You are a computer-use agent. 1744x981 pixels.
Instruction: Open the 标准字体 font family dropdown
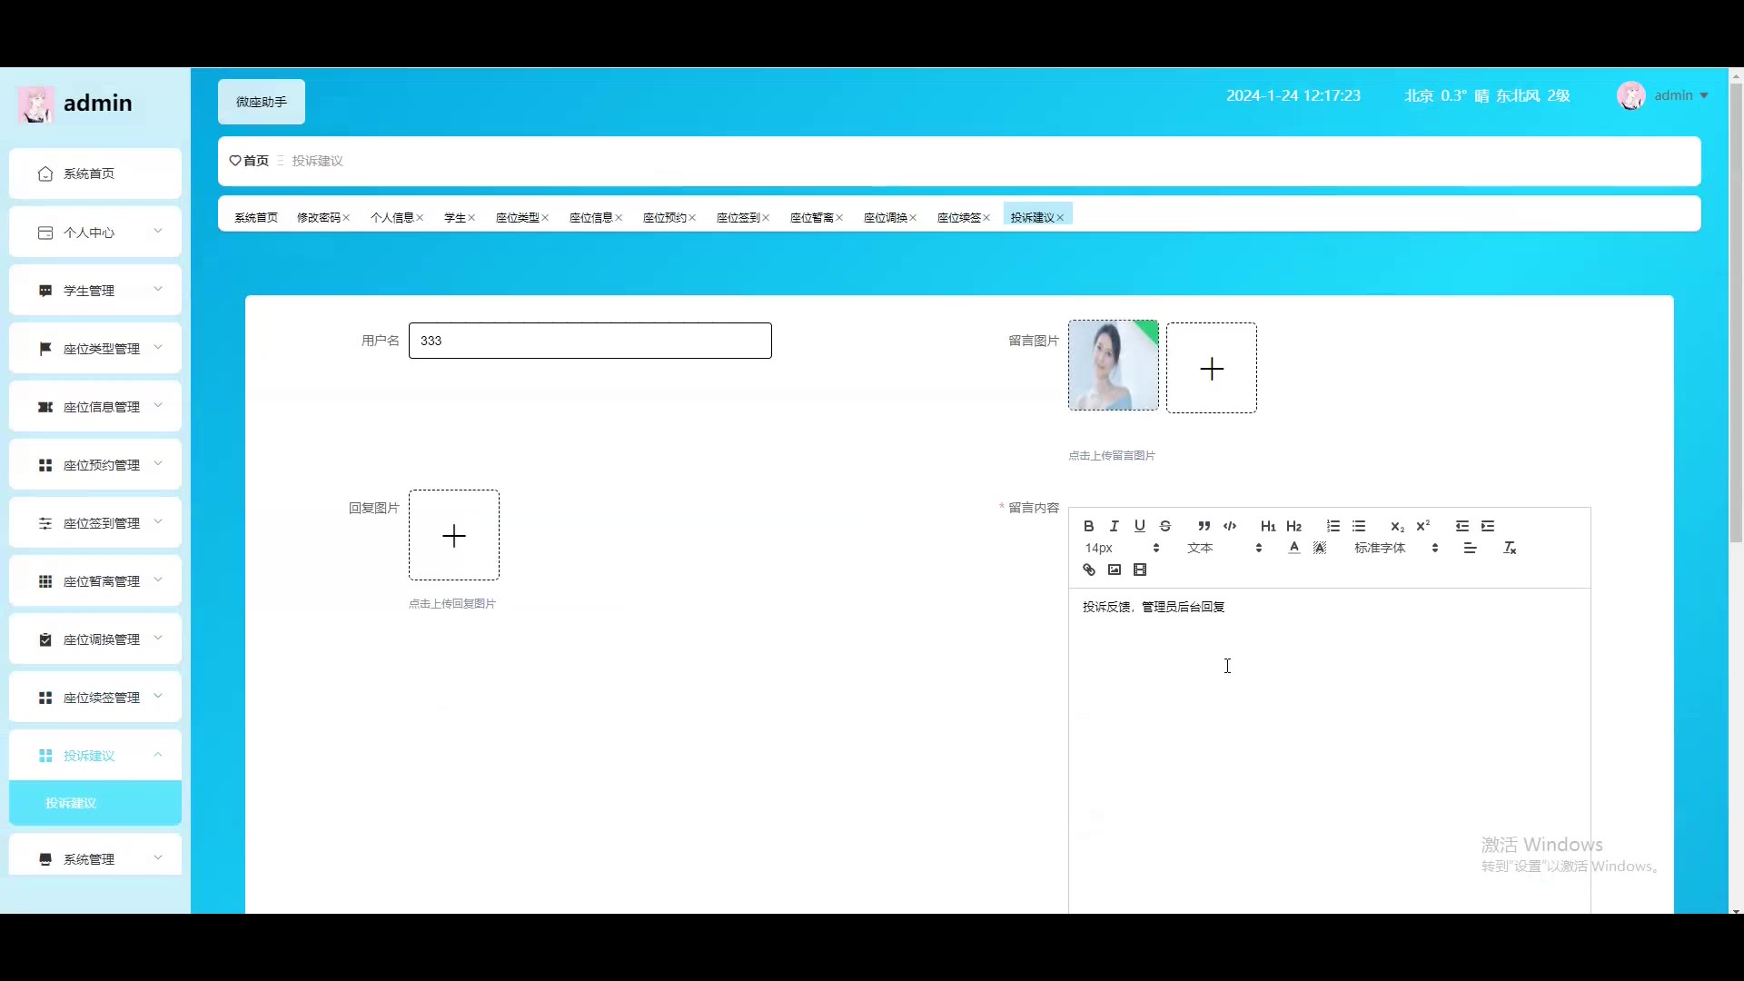click(1395, 548)
